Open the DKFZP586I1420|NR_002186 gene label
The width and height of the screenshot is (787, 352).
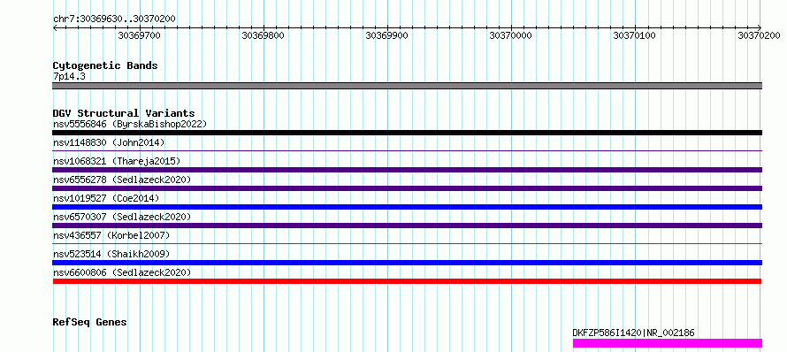coord(633,333)
